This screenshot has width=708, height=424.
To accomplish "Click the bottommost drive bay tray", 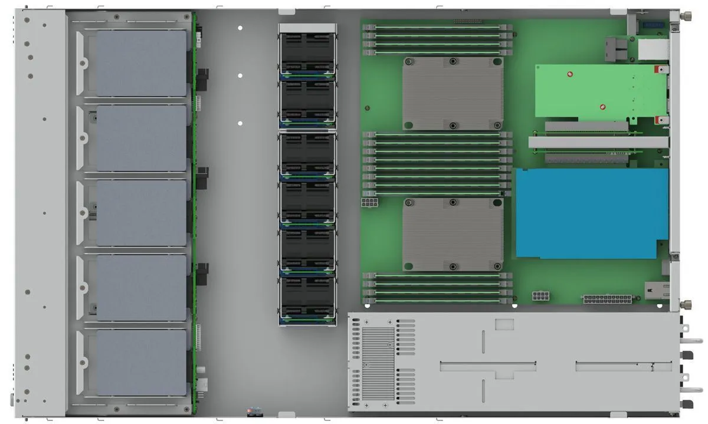I will click(x=140, y=362).
